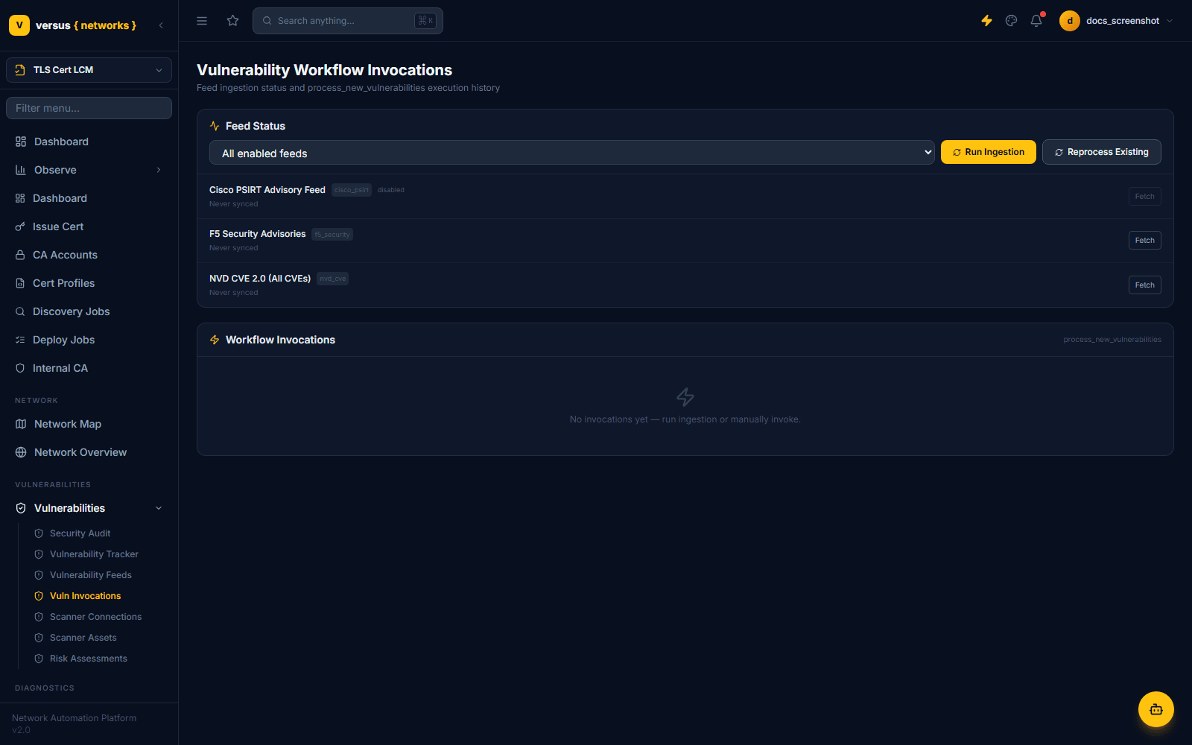This screenshot has height=745, width=1192.
Task: Open Vulnerability Feeds page
Action: [90, 575]
